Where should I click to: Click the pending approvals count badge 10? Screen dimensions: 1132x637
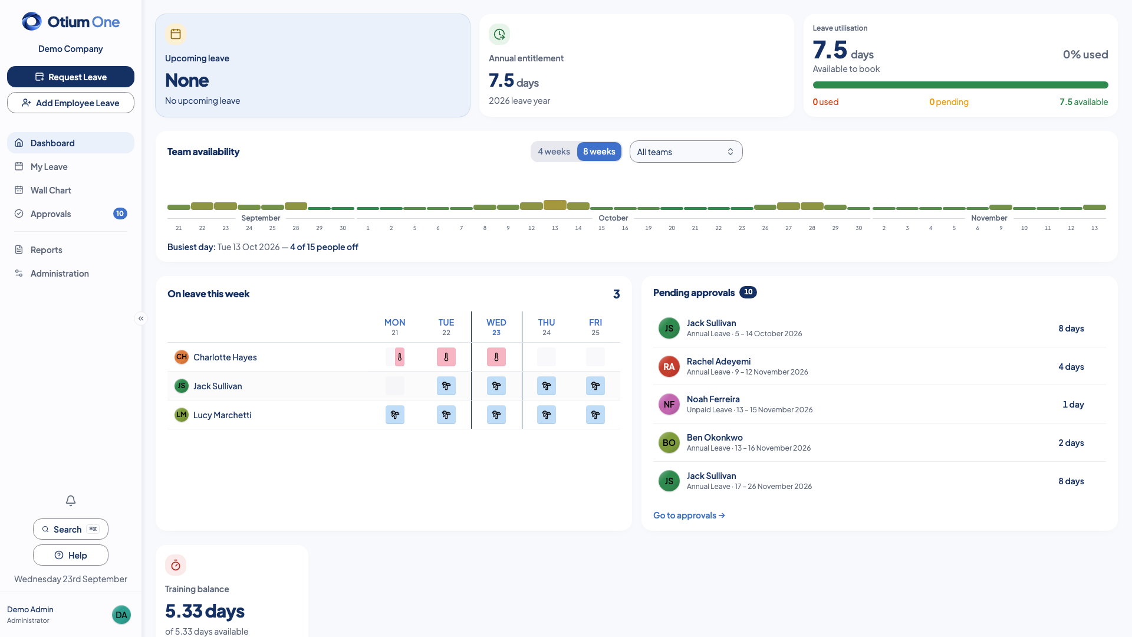(748, 292)
